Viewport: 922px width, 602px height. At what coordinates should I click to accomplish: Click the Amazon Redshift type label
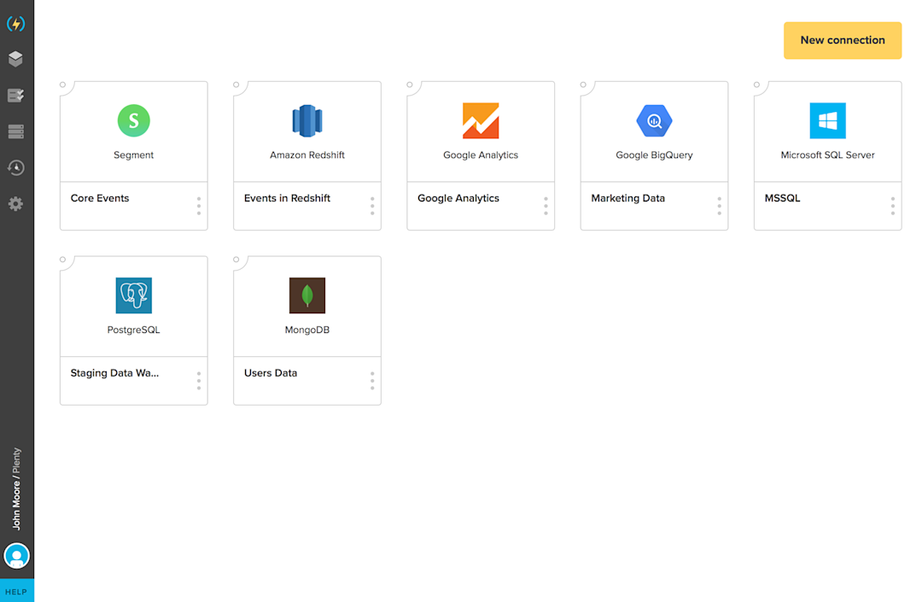[307, 155]
